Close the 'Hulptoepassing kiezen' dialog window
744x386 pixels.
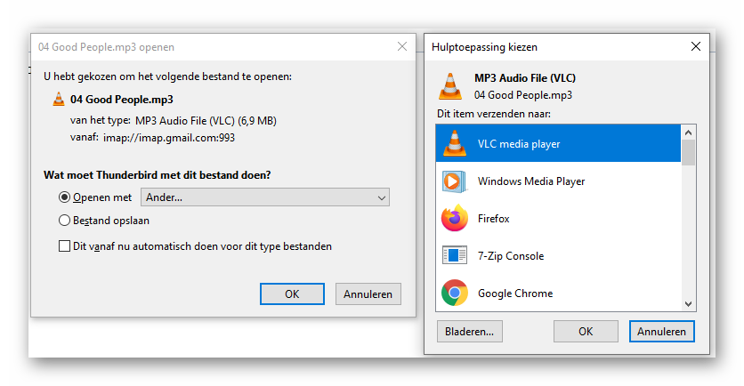tap(696, 45)
